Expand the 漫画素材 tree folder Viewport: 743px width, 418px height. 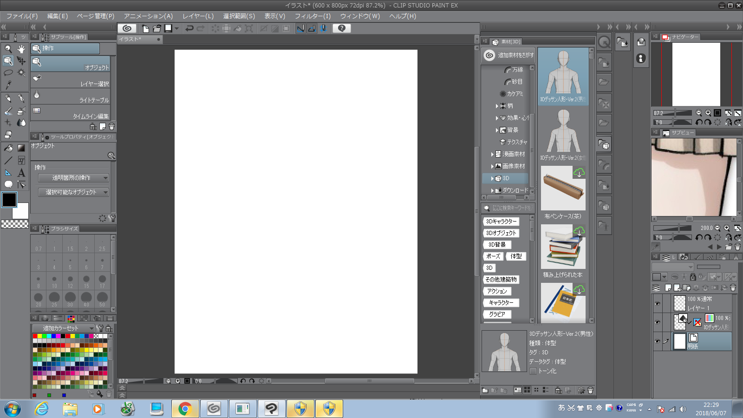tap(493, 154)
